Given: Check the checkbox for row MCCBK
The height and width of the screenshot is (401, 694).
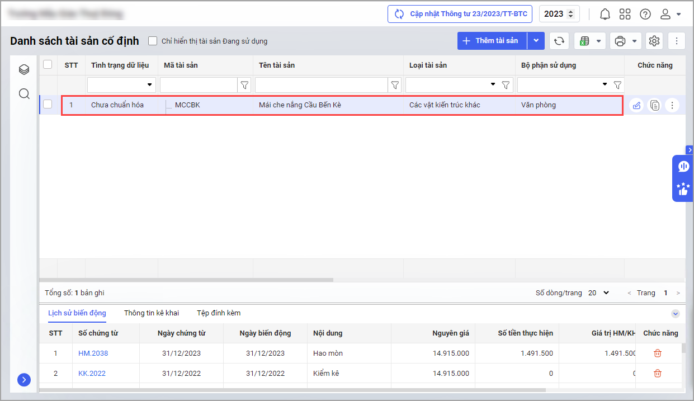Looking at the screenshot, I should pos(48,104).
